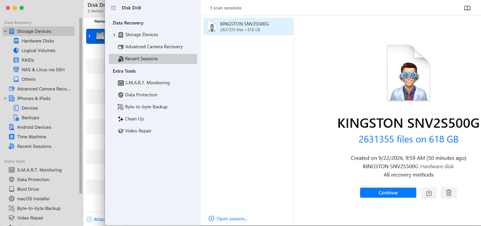Delete the session with the trash icon
Image resolution: width=481 pixels, height=226 pixels.
tap(449, 193)
